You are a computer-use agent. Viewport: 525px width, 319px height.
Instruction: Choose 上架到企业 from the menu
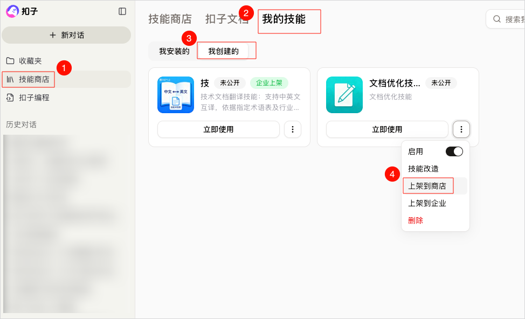click(x=436, y=203)
